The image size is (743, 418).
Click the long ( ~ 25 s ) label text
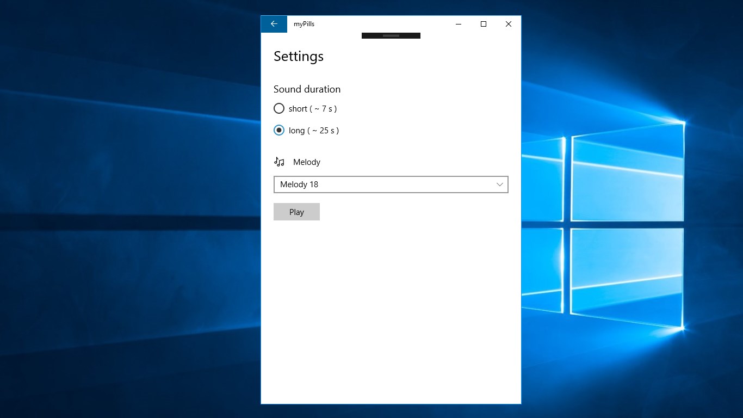314,130
